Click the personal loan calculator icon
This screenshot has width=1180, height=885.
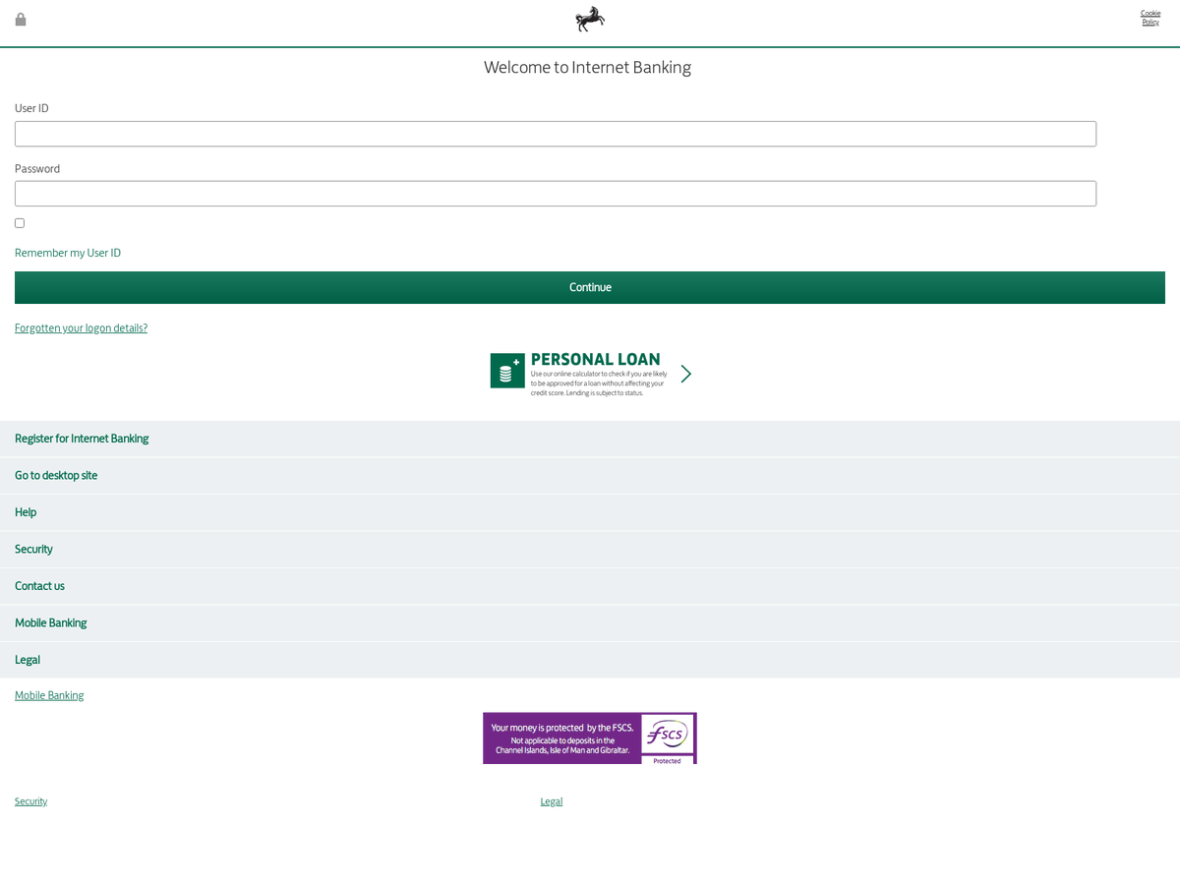(507, 371)
